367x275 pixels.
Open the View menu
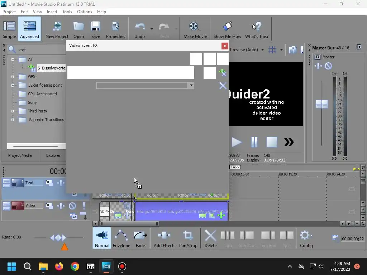[37, 12]
